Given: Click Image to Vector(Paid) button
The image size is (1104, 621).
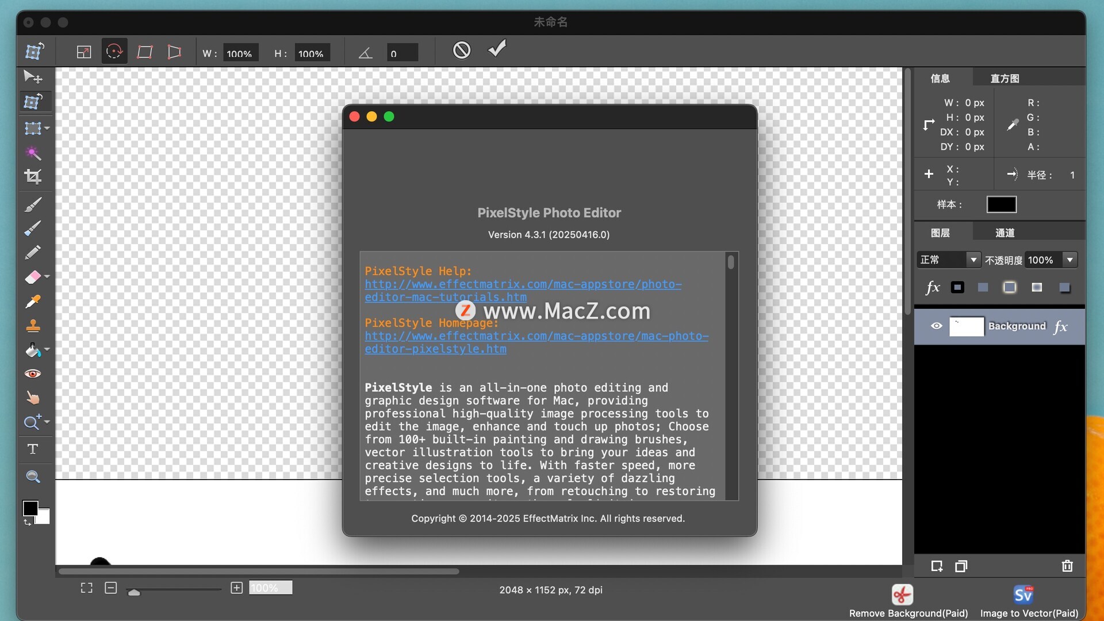Looking at the screenshot, I should [x=1029, y=601].
